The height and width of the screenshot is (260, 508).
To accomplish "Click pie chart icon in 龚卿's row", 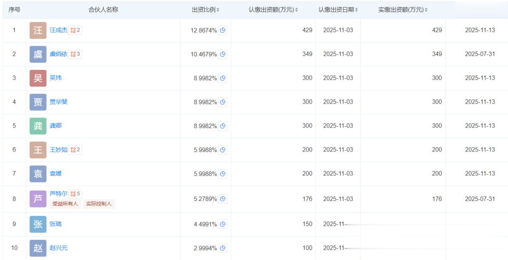I will (x=222, y=126).
